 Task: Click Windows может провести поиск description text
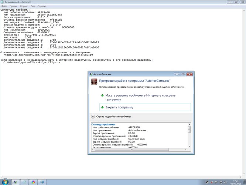141,87
